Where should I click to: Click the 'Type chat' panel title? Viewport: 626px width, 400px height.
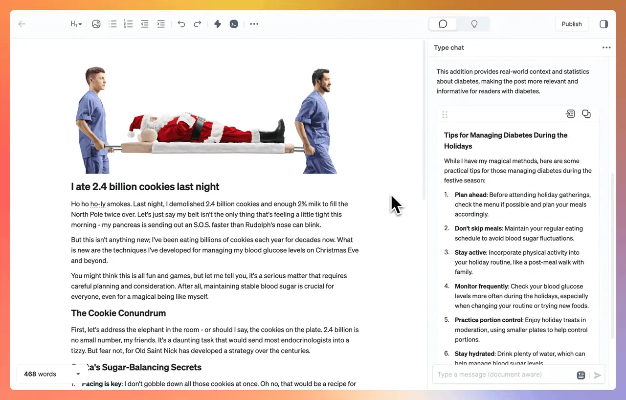tap(449, 47)
